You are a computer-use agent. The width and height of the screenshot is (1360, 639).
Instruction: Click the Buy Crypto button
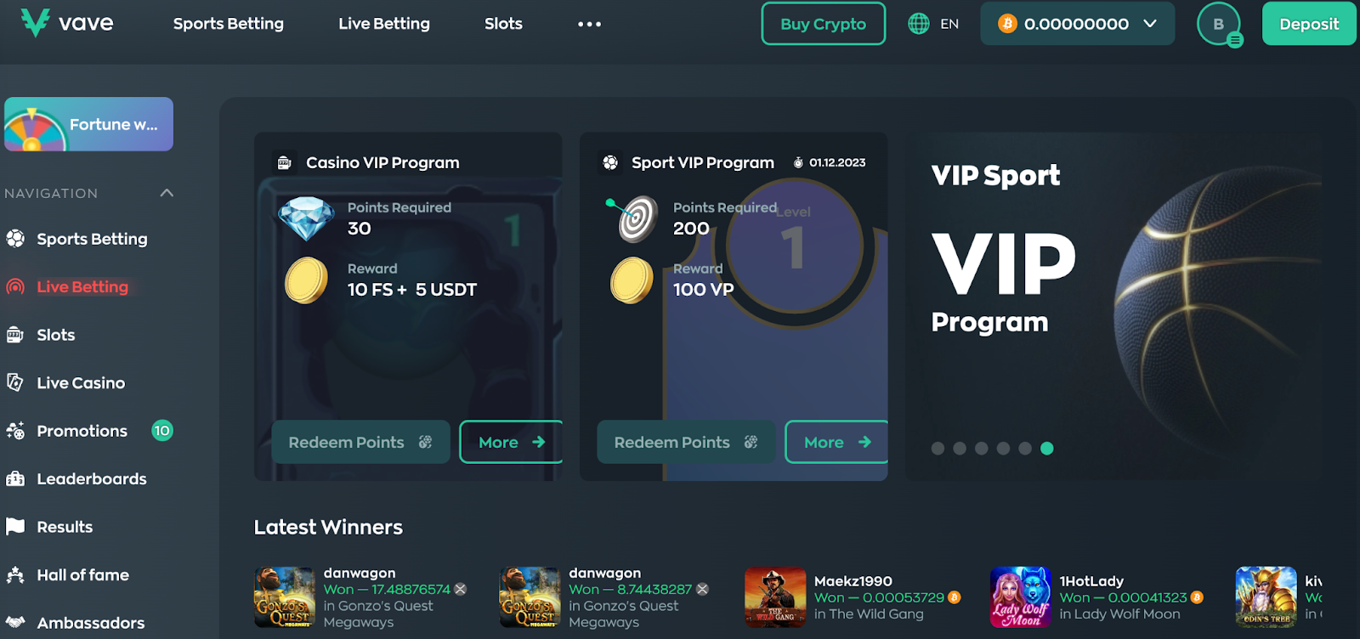823,24
